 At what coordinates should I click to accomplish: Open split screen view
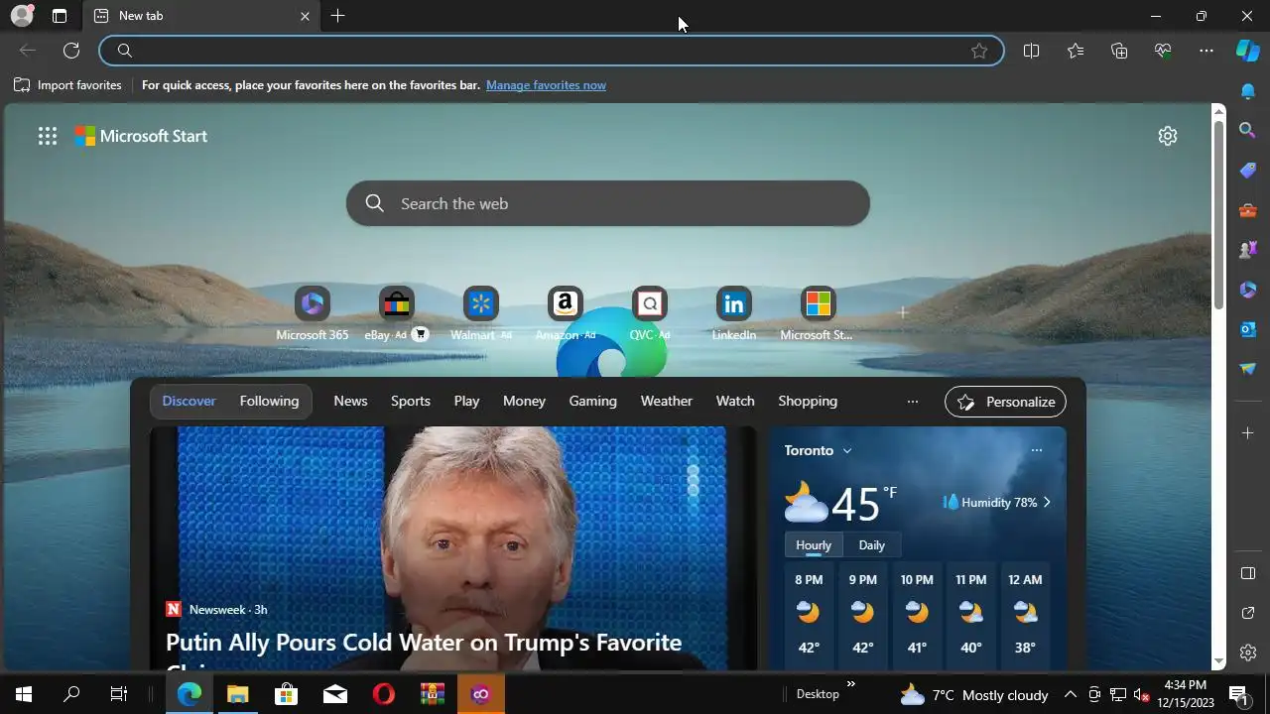click(x=1031, y=51)
